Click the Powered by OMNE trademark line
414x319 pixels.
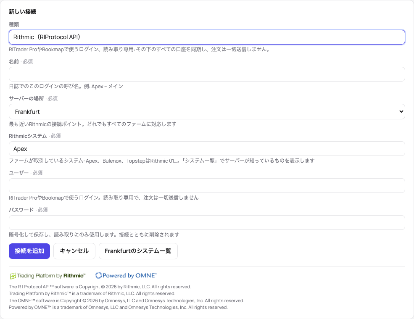point(118,307)
